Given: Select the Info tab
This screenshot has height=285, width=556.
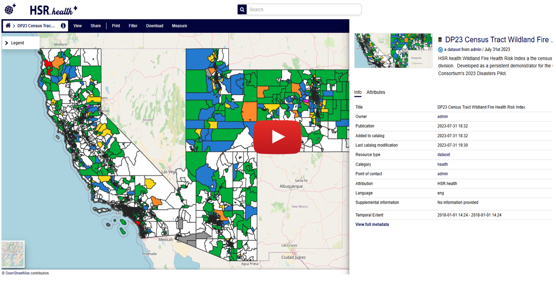Looking at the screenshot, I should point(358,92).
